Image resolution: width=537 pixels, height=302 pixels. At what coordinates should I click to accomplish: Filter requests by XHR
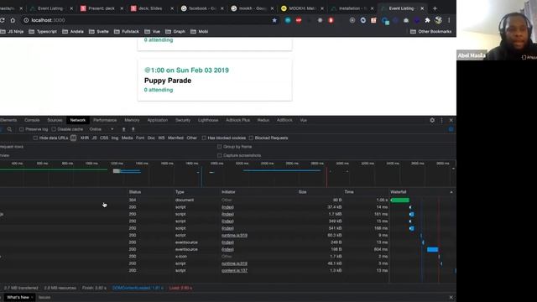(x=84, y=138)
